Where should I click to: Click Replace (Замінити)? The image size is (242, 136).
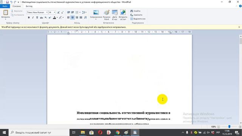(136, 15)
